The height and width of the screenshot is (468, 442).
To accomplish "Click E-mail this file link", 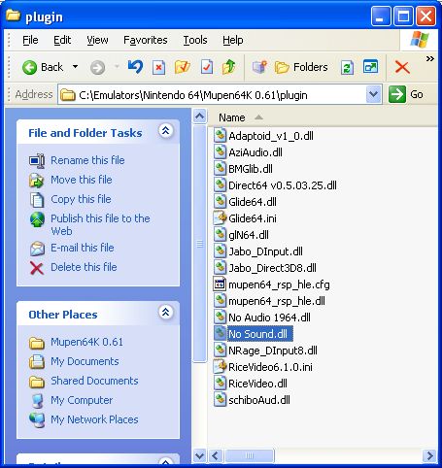I will [83, 248].
